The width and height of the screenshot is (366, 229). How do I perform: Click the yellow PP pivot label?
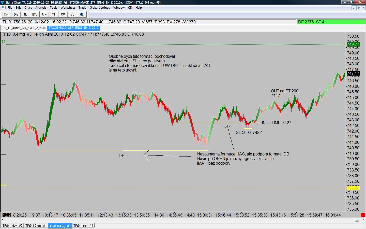[3, 185]
